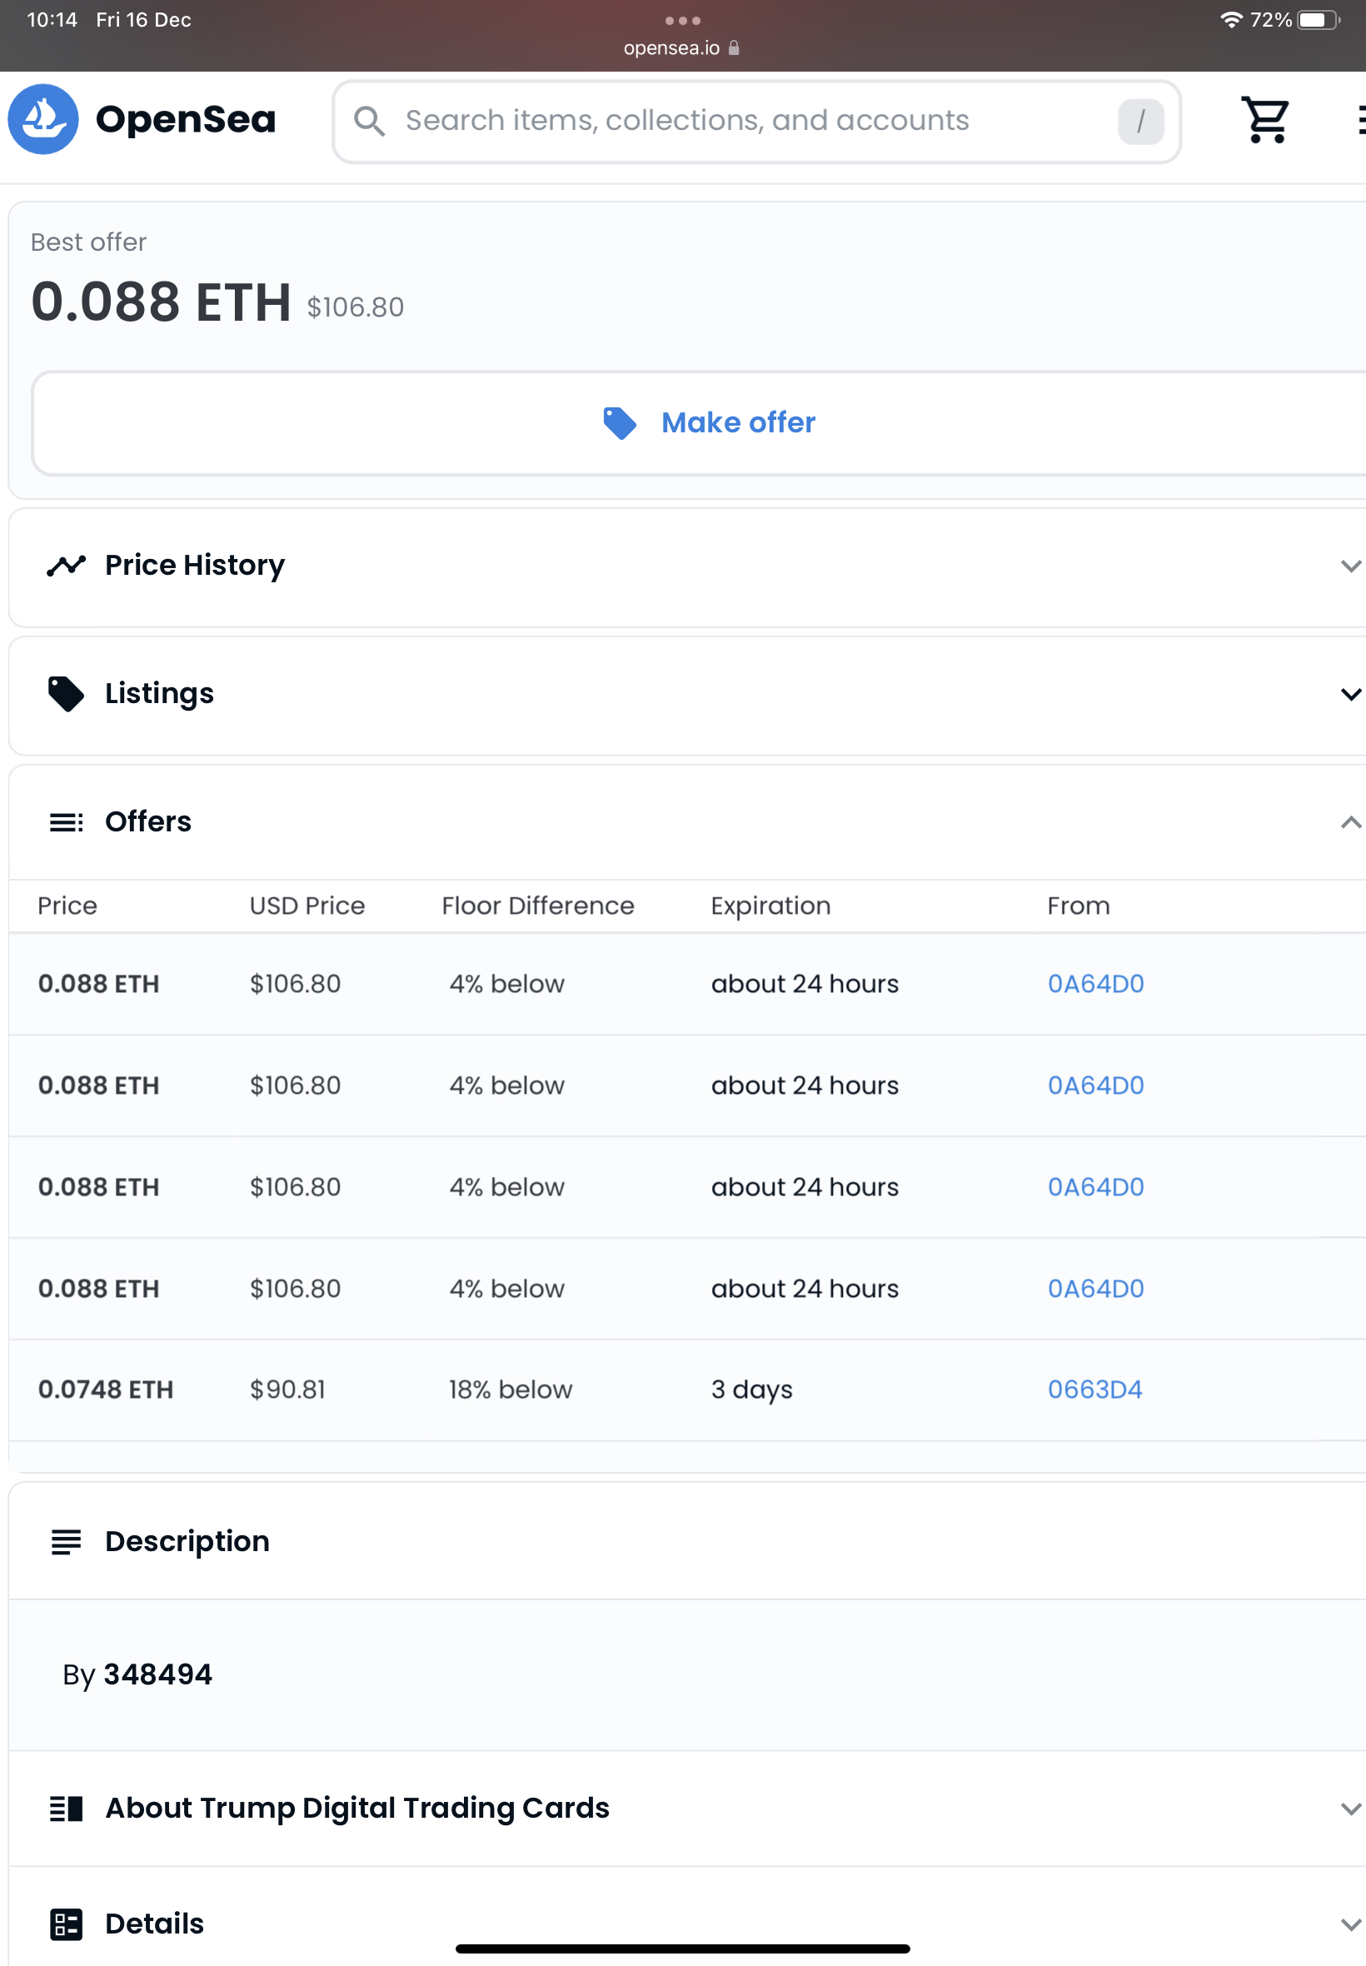Click the $90.81 USD price cell

pos(287,1390)
